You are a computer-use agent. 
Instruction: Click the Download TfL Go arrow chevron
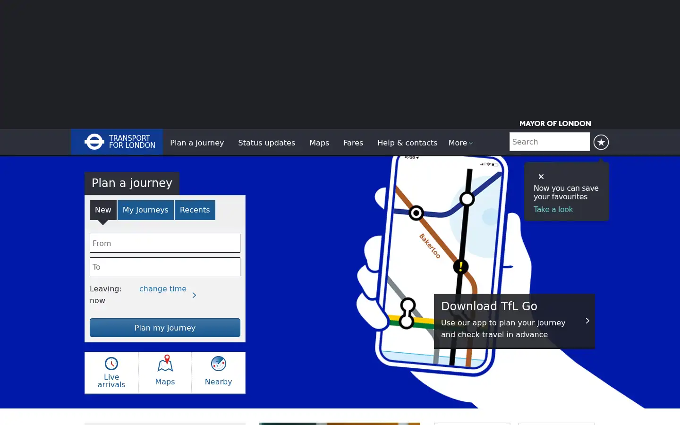pyautogui.click(x=587, y=321)
